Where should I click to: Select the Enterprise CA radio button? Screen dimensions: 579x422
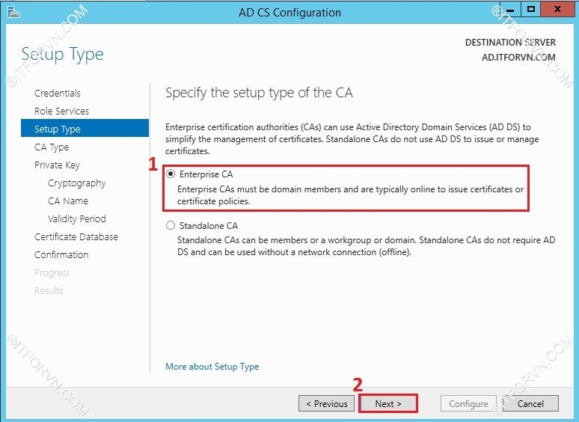[x=171, y=174]
